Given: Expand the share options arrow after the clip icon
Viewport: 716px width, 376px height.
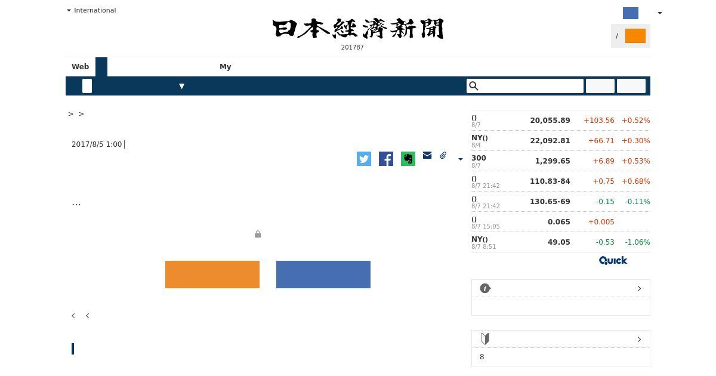Looking at the screenshot, I should pos(460,159).
